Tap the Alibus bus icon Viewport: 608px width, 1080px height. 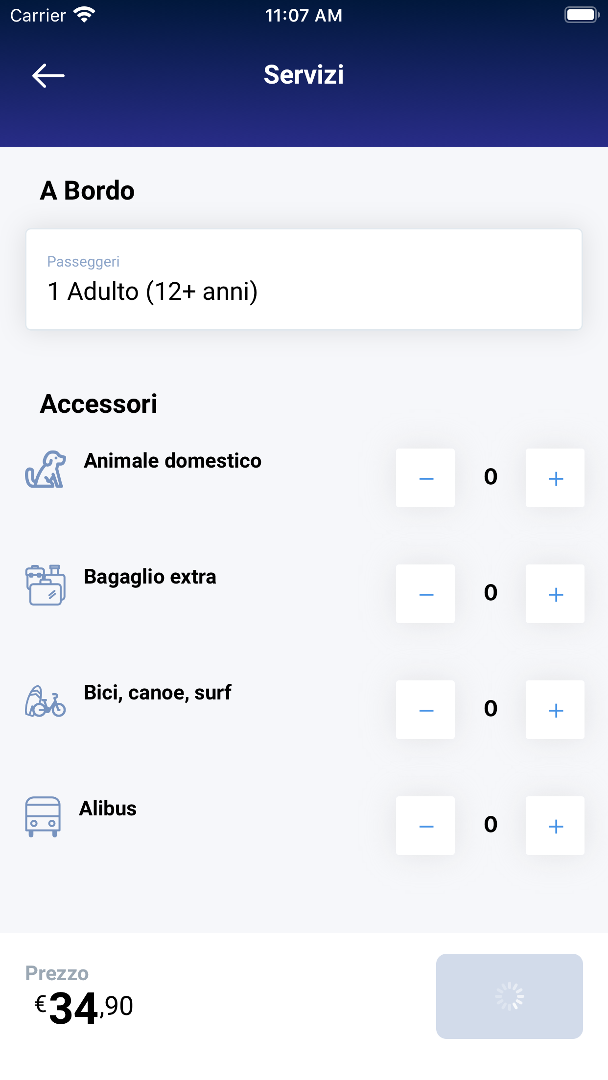[x=43, y=817]
